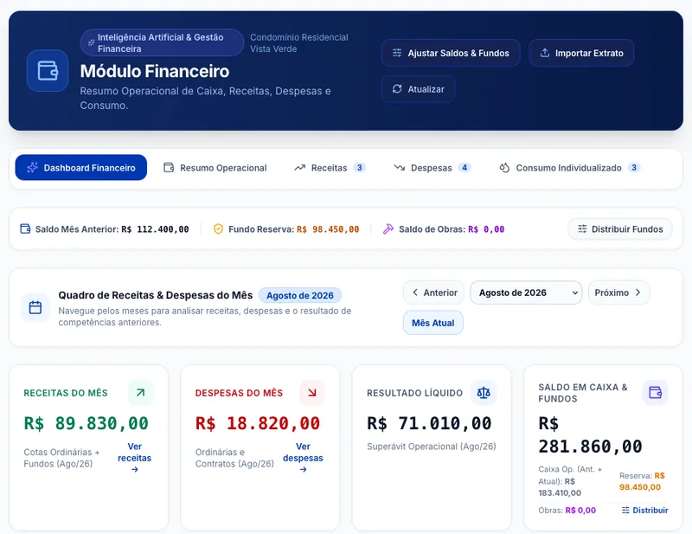This screenshot has height=534, width=692.
Task: Click the count badge 3 on Consumo Individualizado
Action: (x=634, y=167)
